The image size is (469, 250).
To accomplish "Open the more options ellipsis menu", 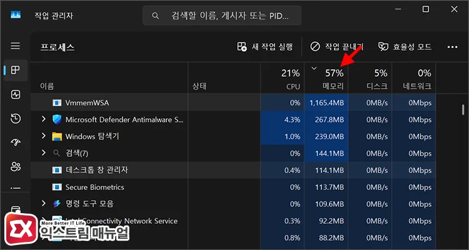I will pos(452,47).
